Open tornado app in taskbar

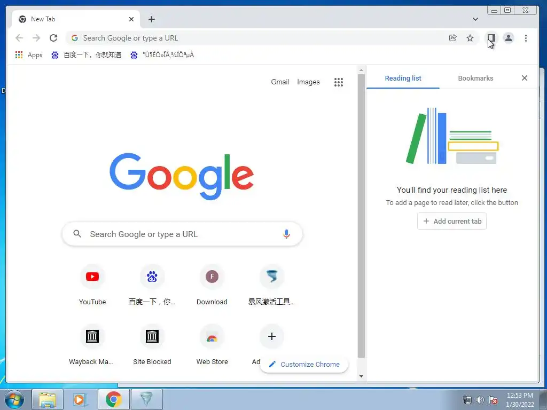(146, 399)
